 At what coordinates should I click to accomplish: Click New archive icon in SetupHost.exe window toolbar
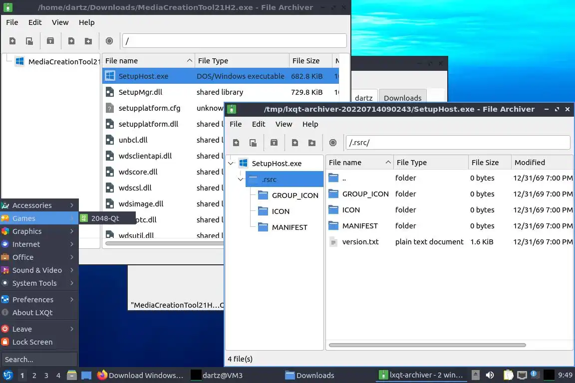(236, 143)
